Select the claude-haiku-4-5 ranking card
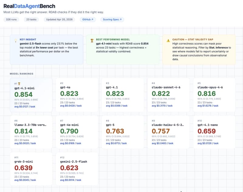The image size is (243, 192). click(169, 132)
